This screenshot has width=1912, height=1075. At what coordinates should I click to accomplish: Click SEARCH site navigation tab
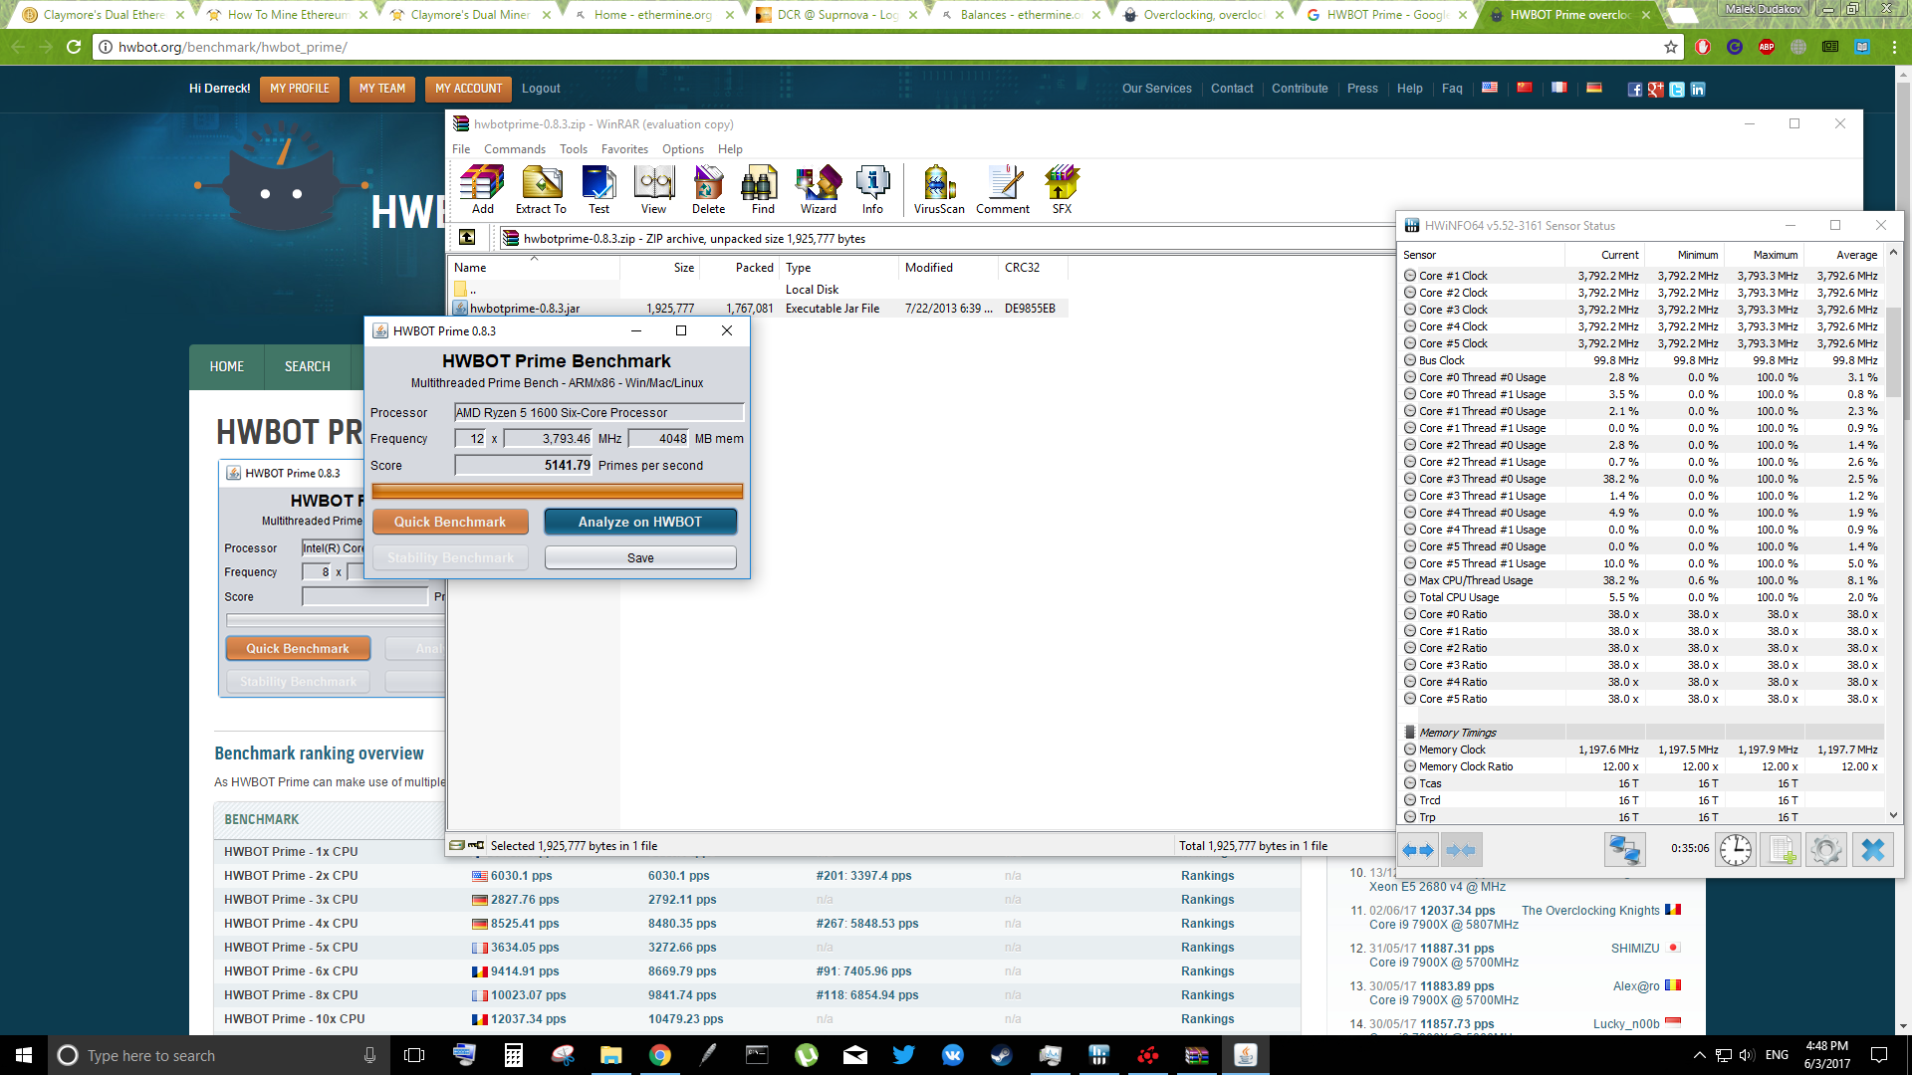[x=307, y=367]
